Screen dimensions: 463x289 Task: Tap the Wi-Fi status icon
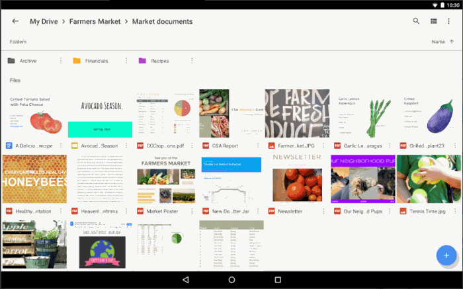(435, 5)
